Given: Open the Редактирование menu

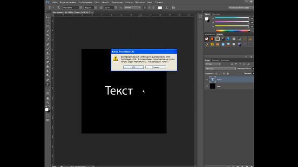Looking at the screenshot, I should point(68,2).
